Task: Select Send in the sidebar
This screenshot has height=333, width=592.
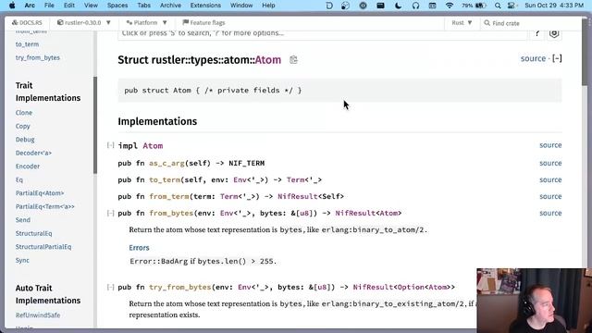Action: click(22, 220)
